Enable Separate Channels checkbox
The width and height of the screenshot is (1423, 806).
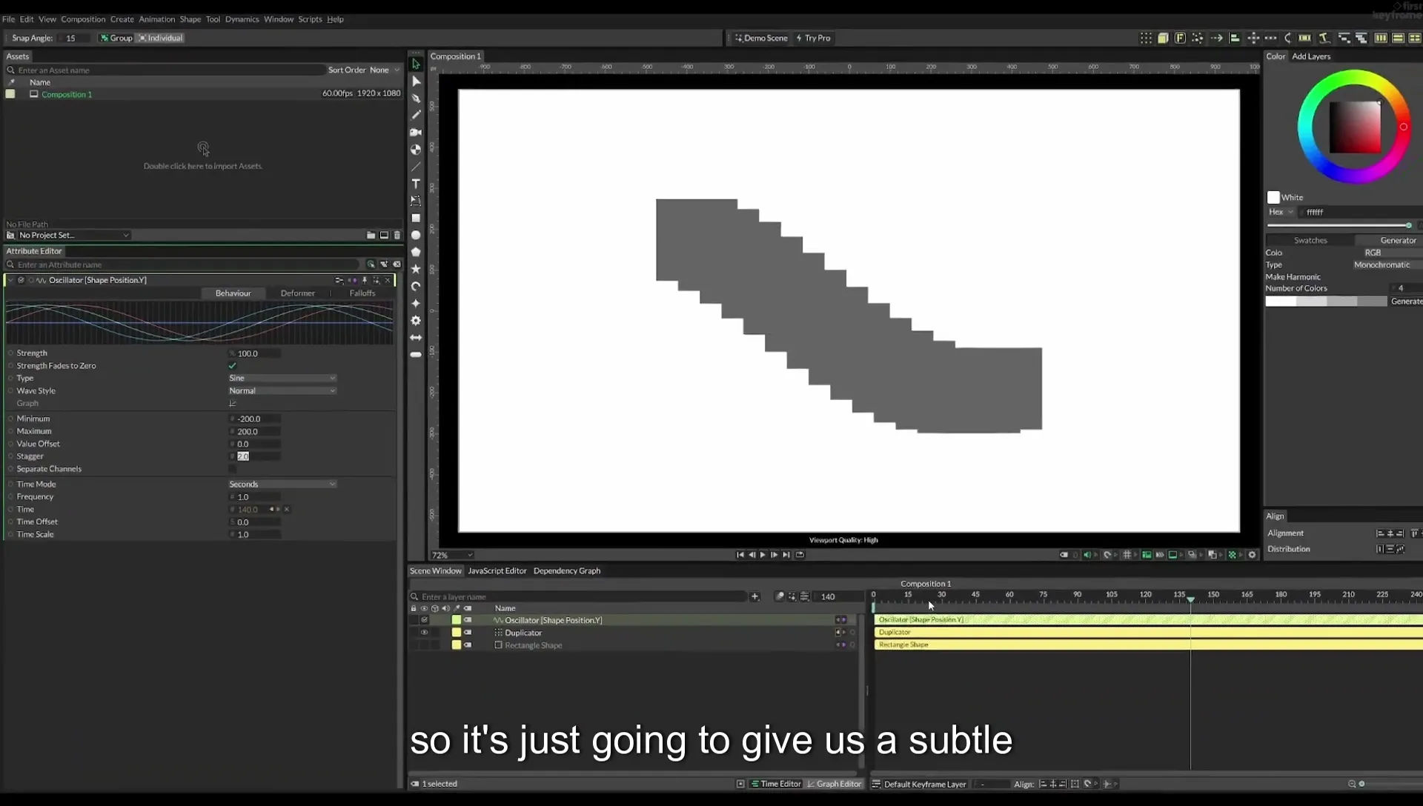click(232, 469)
